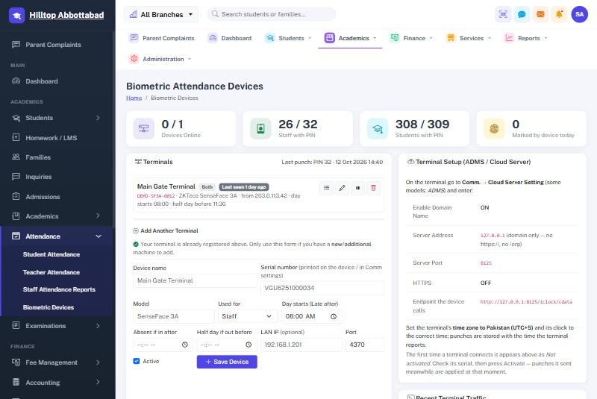Click the clock icon in Day starts field
597x399 pixels.
click(x=334, y=316)
